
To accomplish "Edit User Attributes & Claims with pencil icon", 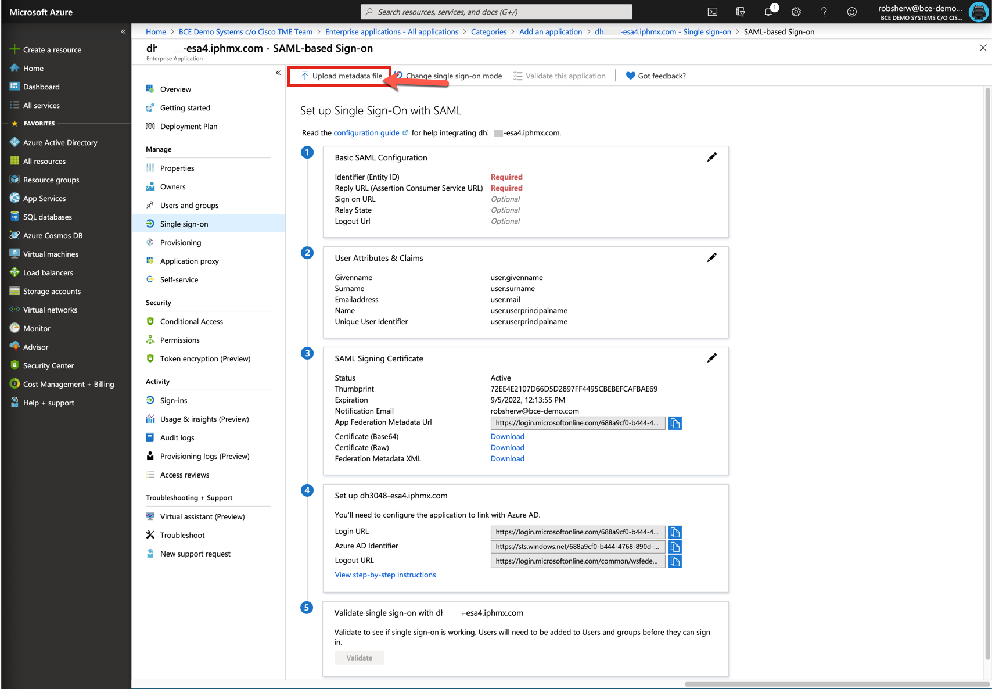I will pos(711,258).
